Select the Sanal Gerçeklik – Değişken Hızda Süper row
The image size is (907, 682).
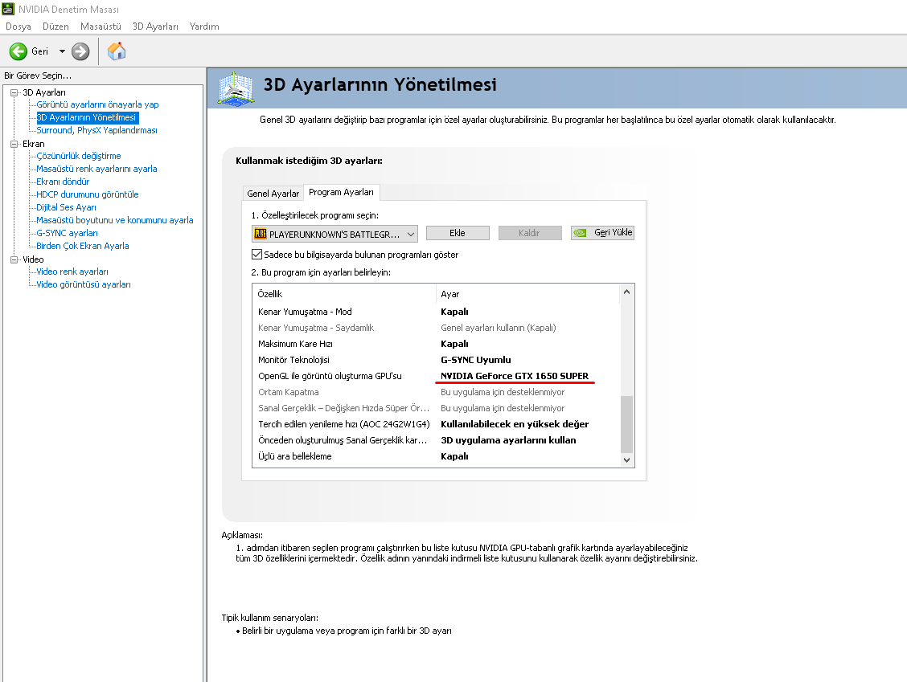point(437,408)
